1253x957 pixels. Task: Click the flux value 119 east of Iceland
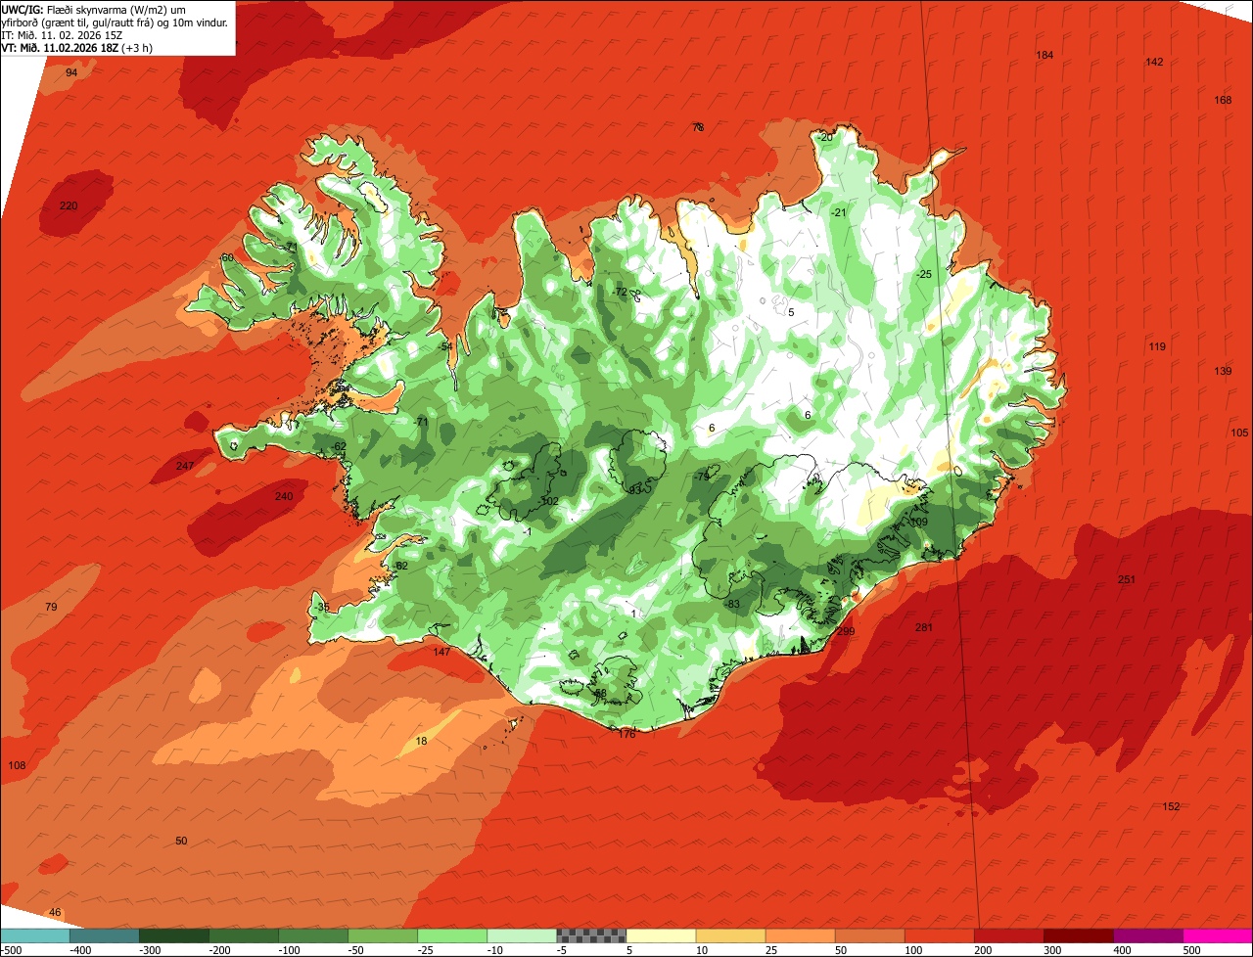tap(1157, 346)
